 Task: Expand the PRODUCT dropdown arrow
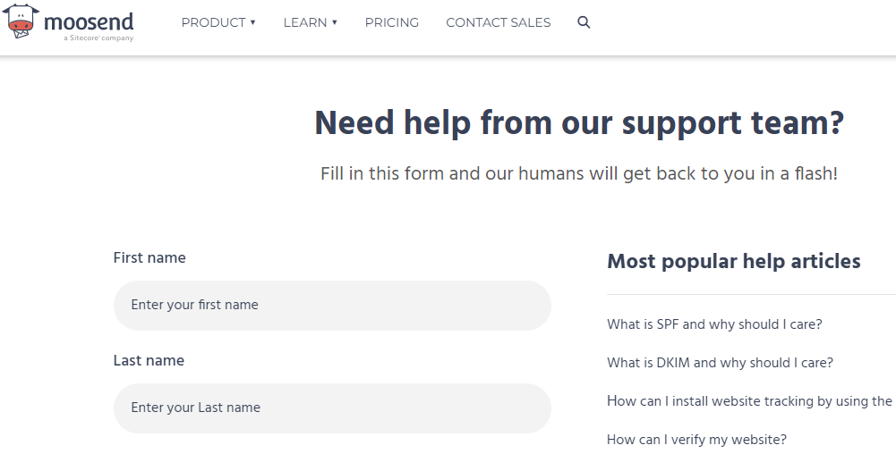252,22
